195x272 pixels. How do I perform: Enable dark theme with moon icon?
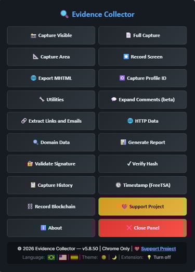click(x=114, y=257)
